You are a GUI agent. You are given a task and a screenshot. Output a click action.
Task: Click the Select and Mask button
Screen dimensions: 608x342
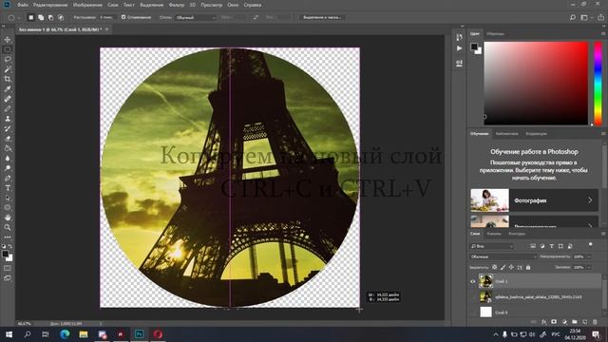pyautogui.click(x=322, y=17)
